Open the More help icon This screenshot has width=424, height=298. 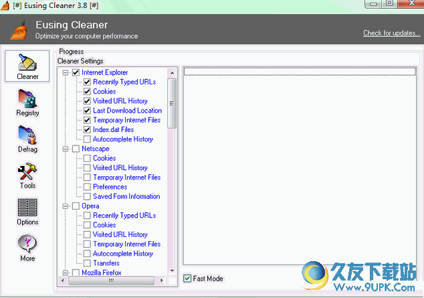27,244
